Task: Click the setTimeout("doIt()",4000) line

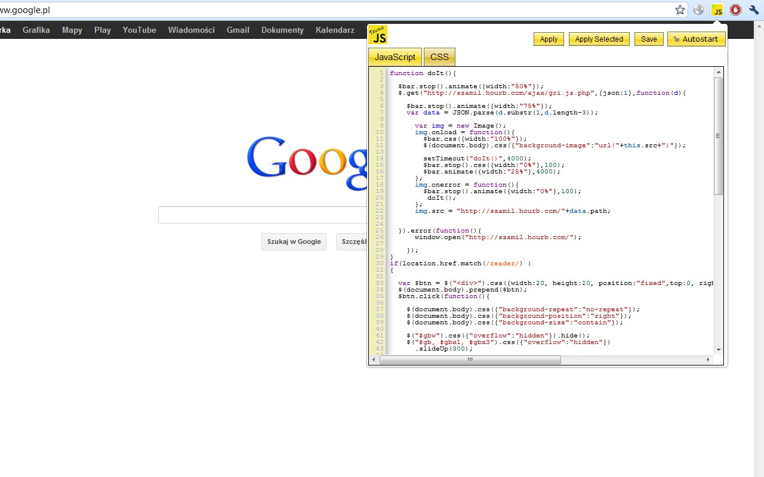Action: [x=478, y=159]
